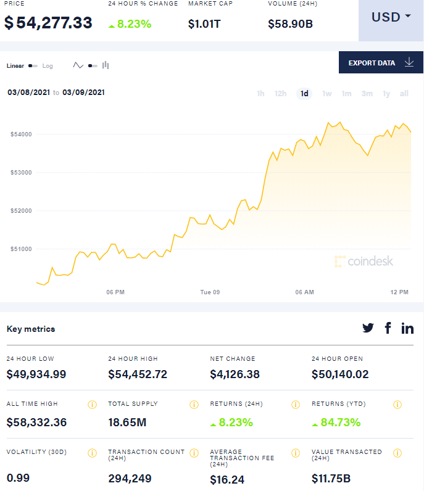Click the line chart icon

coord(78,65)
